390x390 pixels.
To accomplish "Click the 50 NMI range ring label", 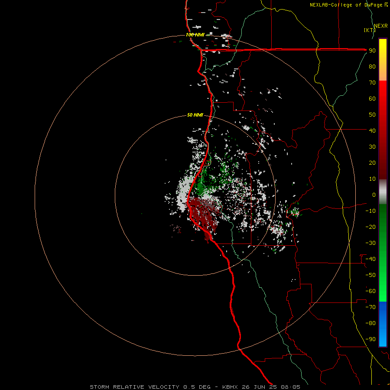I will pyautogui.click(x=195, y=115).
